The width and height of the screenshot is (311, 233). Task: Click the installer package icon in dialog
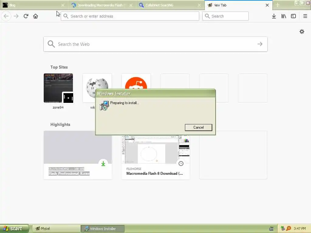104,105
